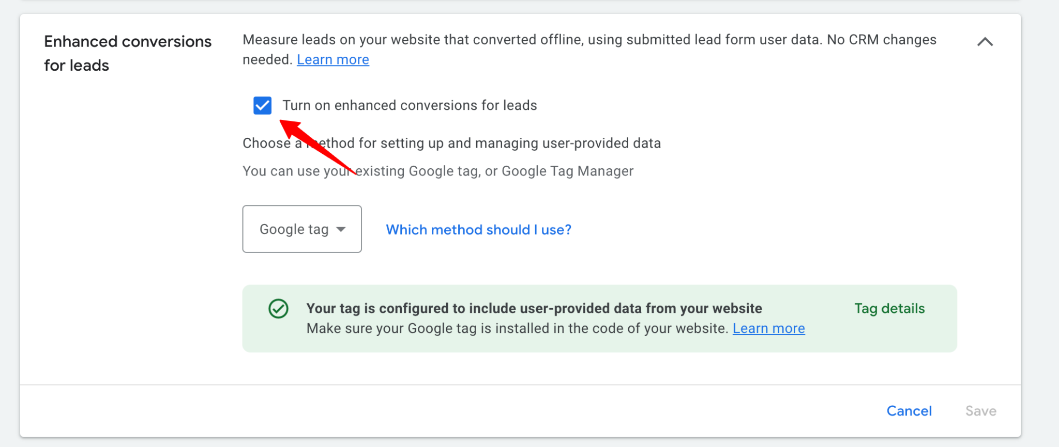This screenshot has width=1059, height=447.
Task: Collapse the Enhanced conversions for leads section
Action: (x=986, y=41)
